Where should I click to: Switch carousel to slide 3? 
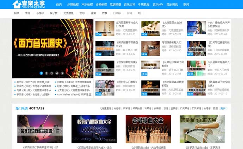(52, 73)
